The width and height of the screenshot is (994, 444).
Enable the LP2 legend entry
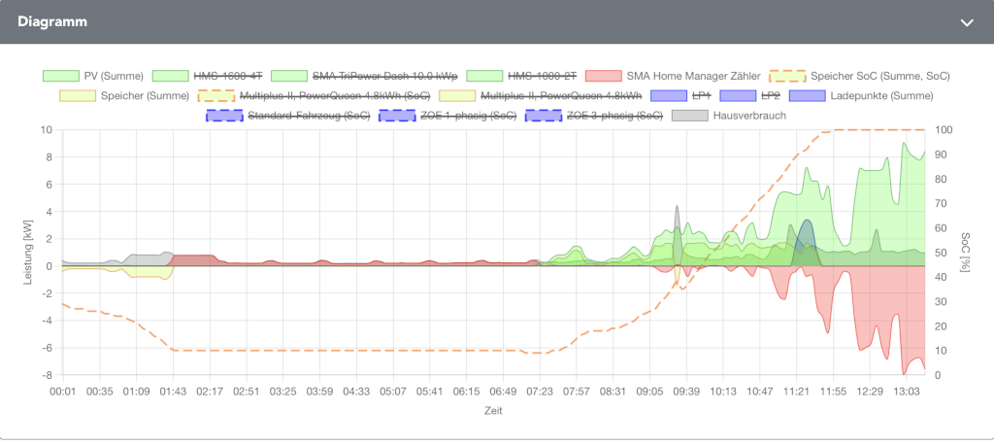coord(750,96)
